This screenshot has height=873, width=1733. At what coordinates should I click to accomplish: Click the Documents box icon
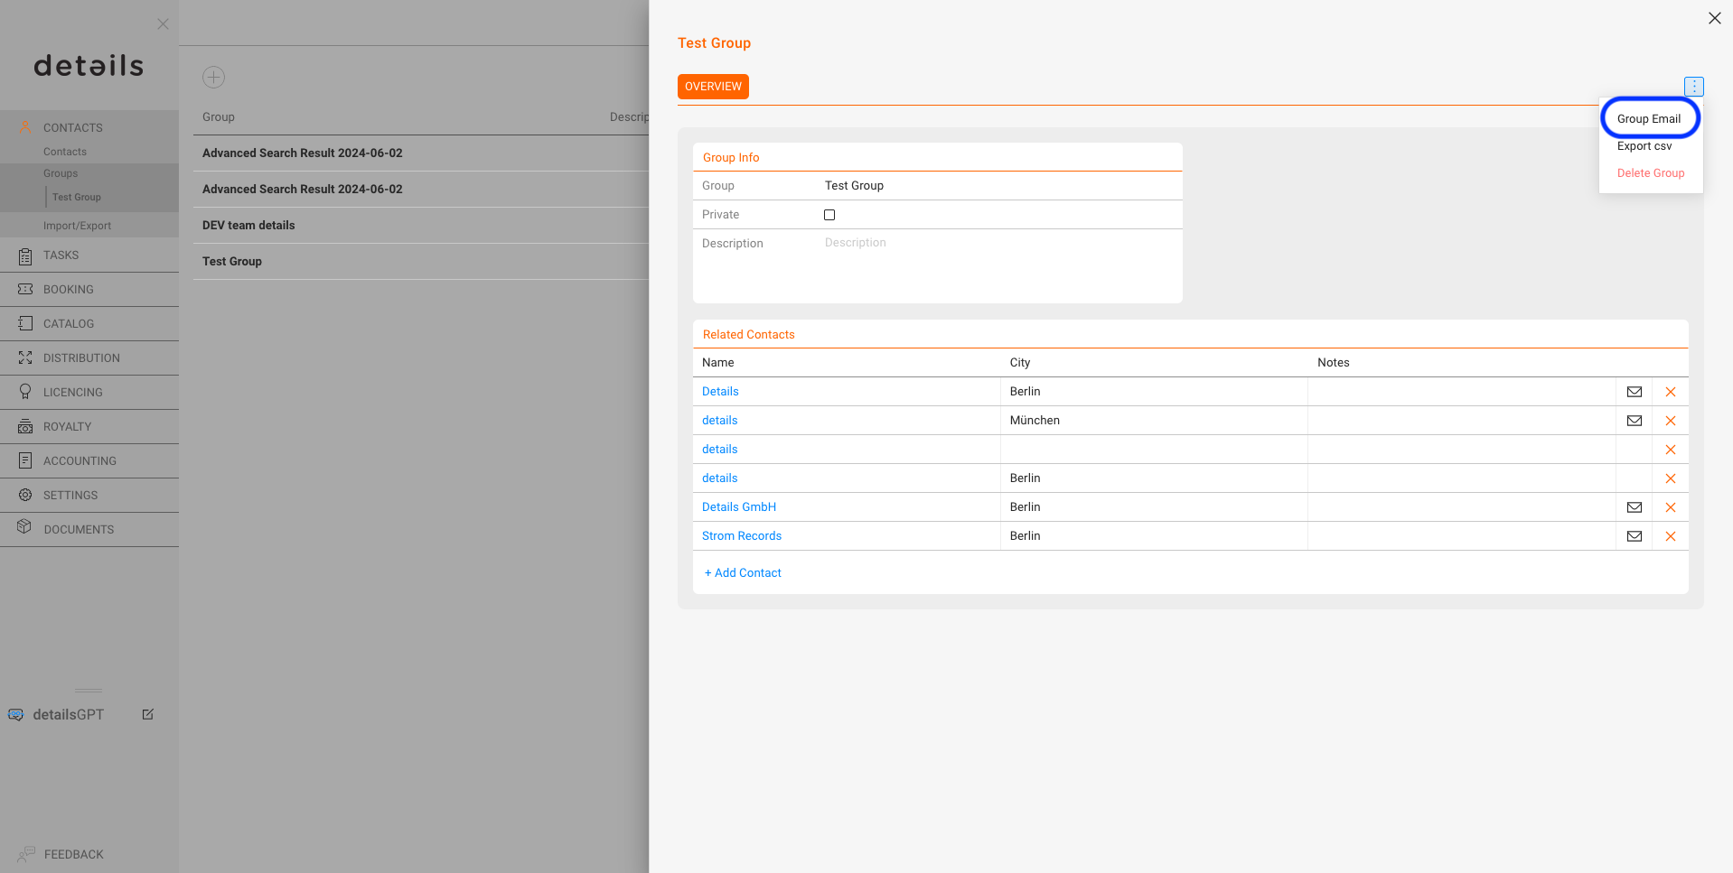(x=25, y=527)
